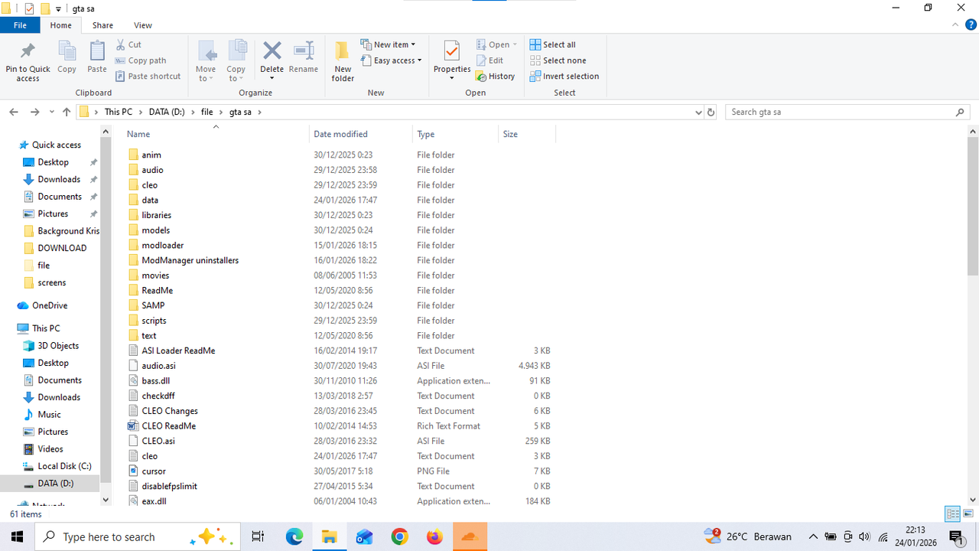
Task: Open the Windows Start menu
Action: coord(17,537)
